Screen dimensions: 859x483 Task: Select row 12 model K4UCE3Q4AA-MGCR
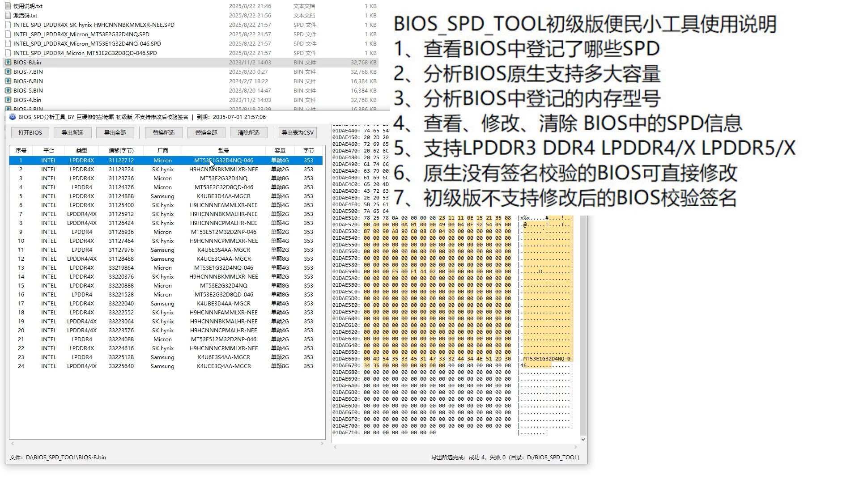[x=224, y=259]
